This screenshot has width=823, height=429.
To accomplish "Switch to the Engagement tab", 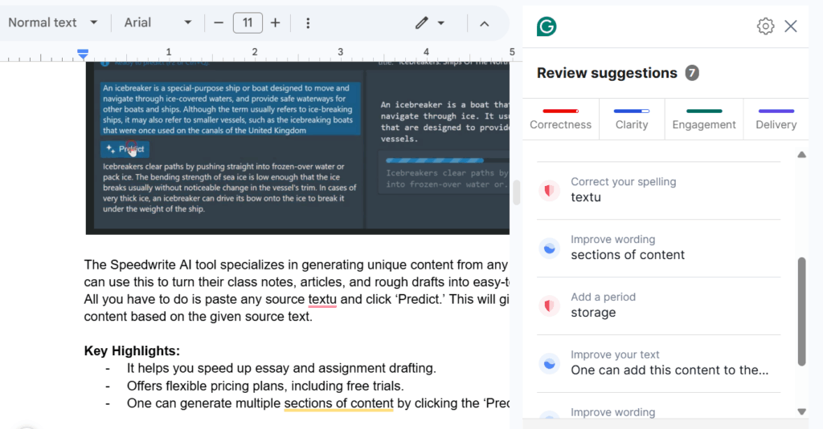I will 704,119.
